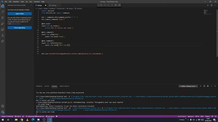Select the Terminal panel tab
The image size is (218, 122).
click(54, 86)
